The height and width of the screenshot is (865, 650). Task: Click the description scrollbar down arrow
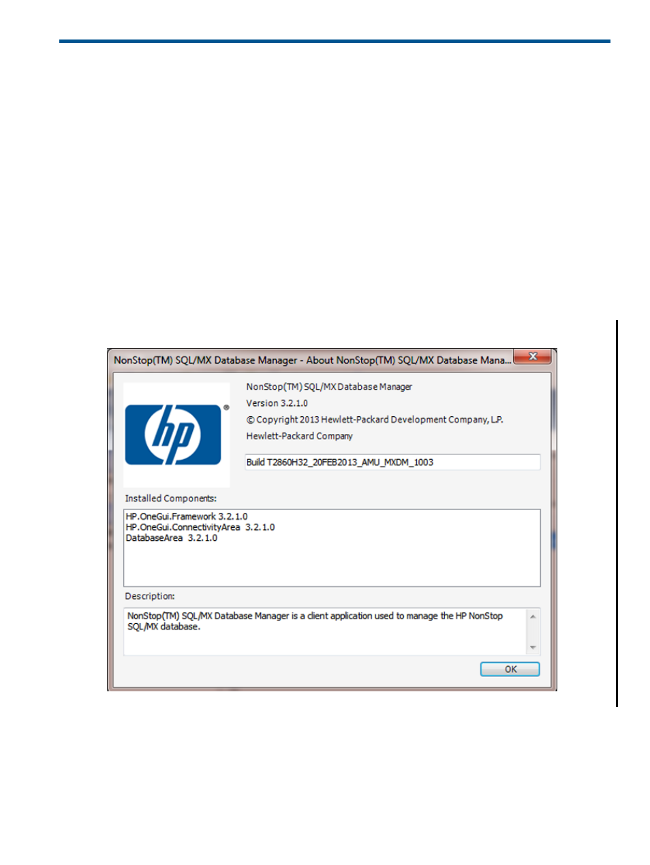(x=533, y=648)
